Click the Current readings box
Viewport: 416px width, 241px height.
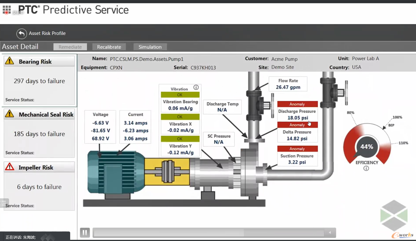[135, 127]
